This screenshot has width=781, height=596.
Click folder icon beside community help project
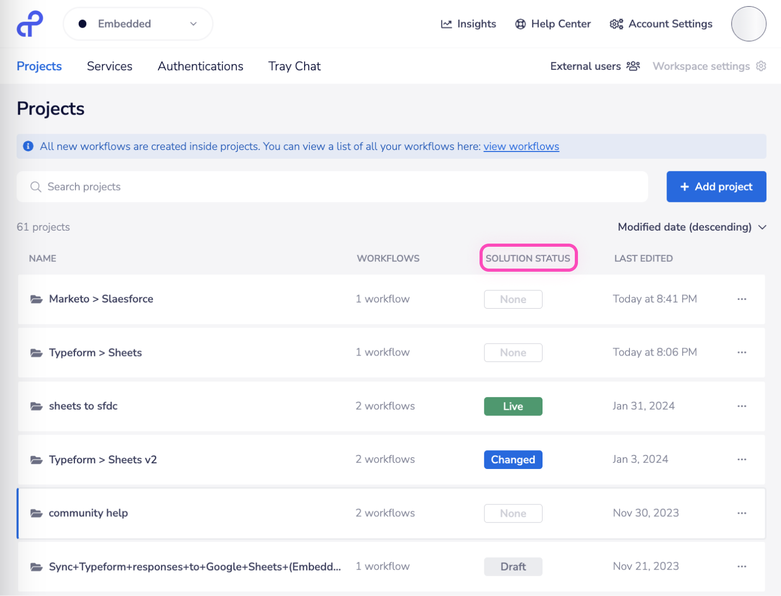(x=35, y=513)
